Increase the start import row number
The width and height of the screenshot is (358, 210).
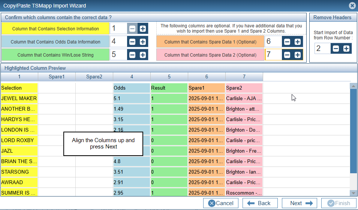coord(346,49)
